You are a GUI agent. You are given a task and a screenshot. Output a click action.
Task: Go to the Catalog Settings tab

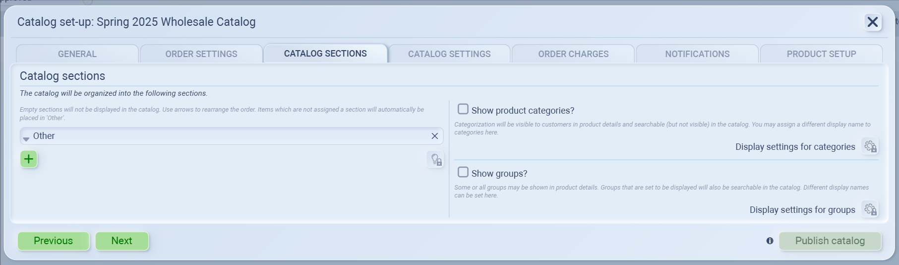449,54
